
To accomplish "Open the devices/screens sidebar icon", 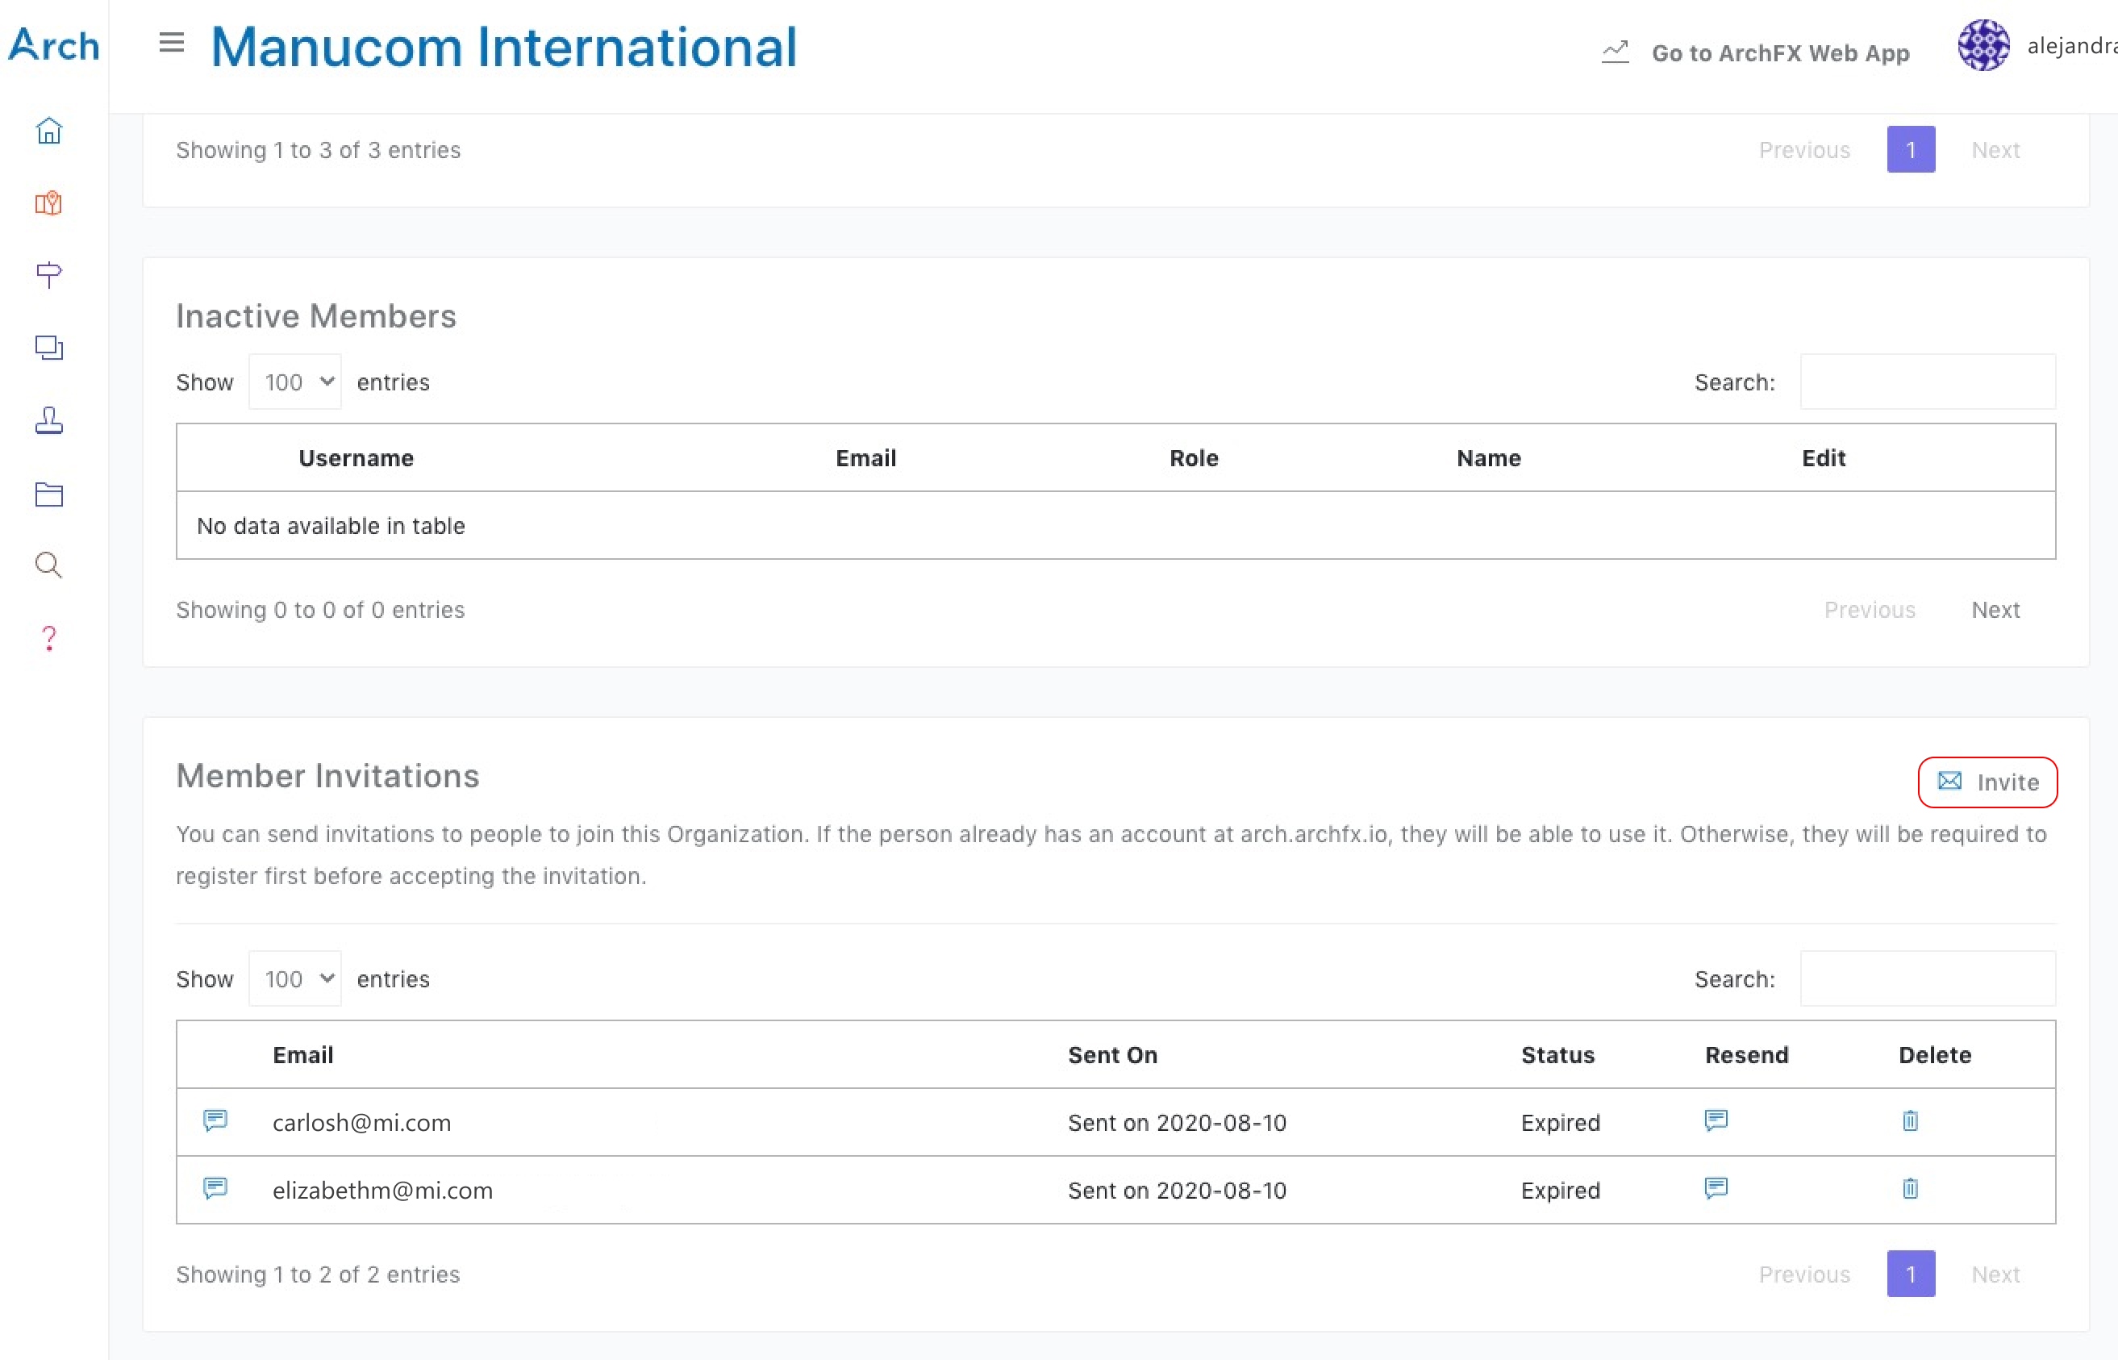I will [48, 347].
